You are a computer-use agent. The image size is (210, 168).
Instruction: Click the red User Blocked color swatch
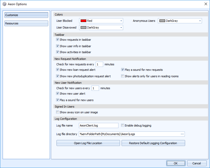coord(83,21)
